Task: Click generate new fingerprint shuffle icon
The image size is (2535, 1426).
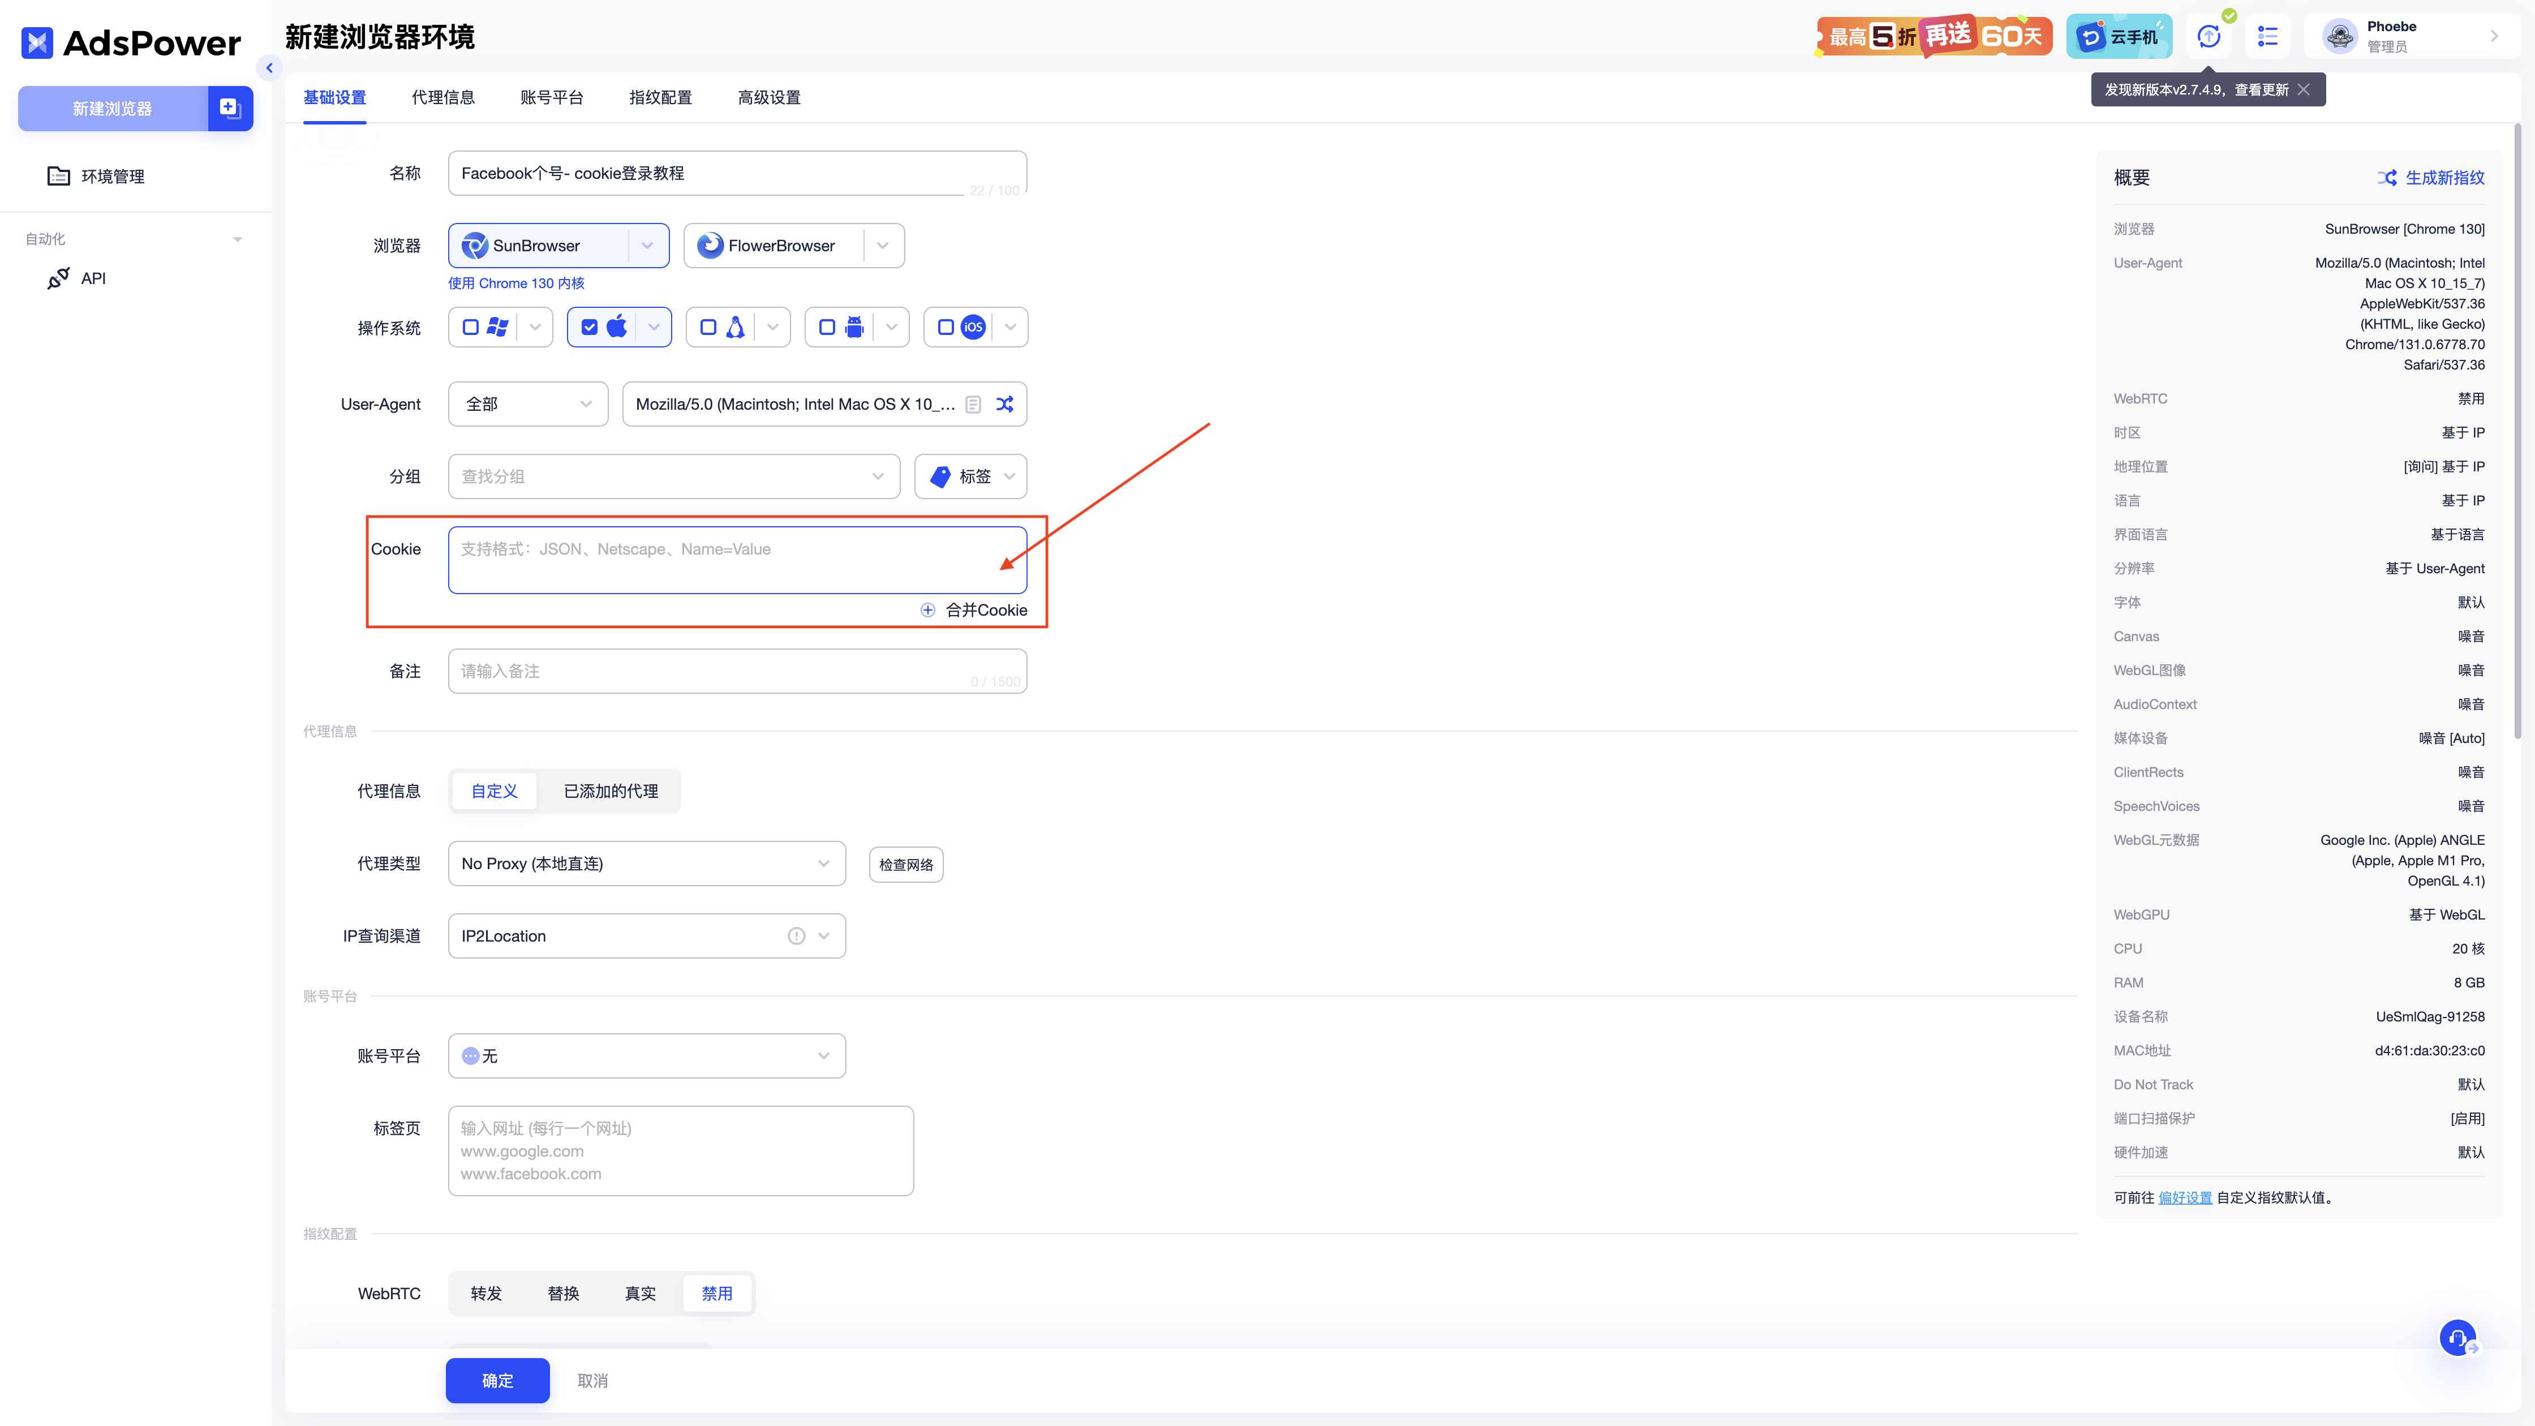Action: coord(2387,178)
